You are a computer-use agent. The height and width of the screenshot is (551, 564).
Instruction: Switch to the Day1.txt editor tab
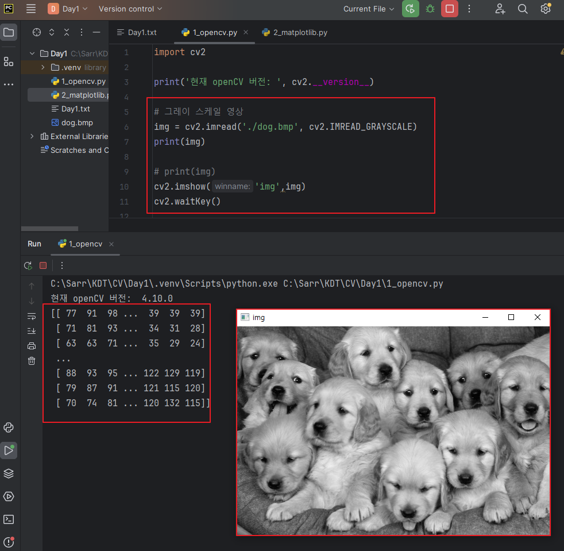coord(137,32)
